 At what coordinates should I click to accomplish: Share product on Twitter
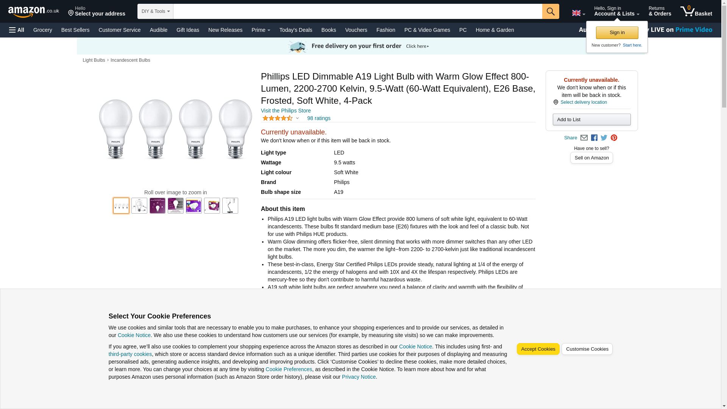[x=604, y=138]
